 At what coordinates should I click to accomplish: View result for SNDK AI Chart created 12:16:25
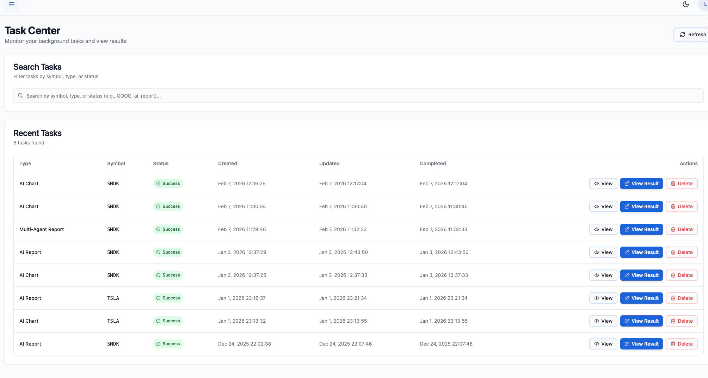(x=641, y=184)
